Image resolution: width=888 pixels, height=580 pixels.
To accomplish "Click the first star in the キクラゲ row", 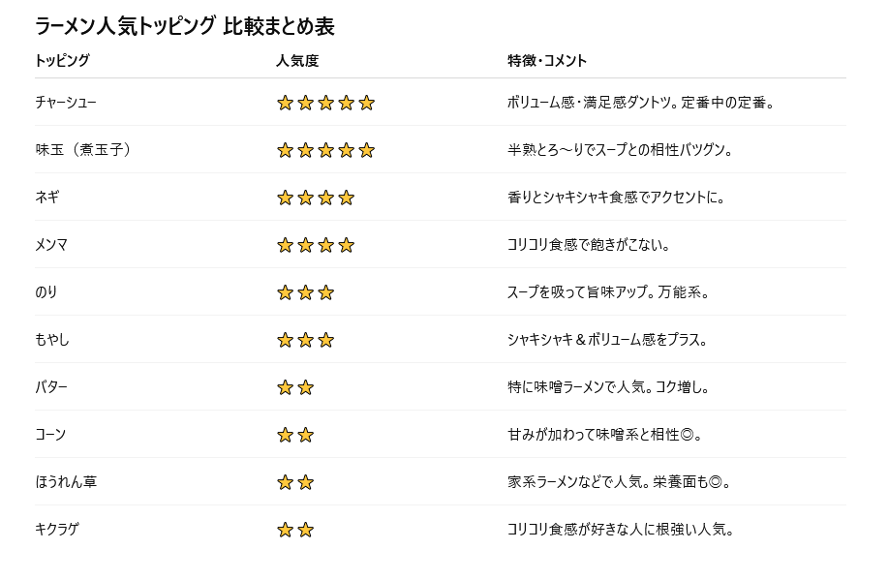I will (285, 530).
